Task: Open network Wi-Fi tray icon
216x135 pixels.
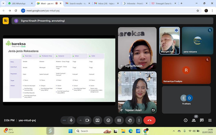Action: tap(190, 131)
